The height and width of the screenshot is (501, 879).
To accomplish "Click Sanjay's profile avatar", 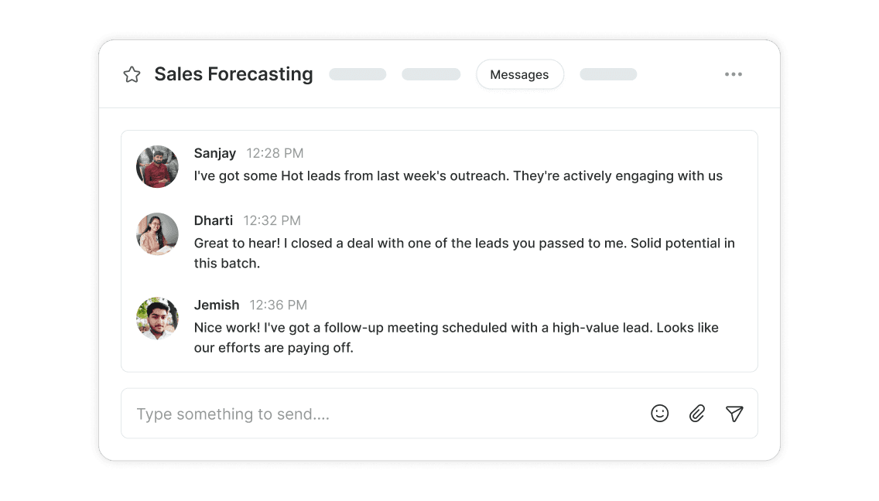I will (157, 166).
